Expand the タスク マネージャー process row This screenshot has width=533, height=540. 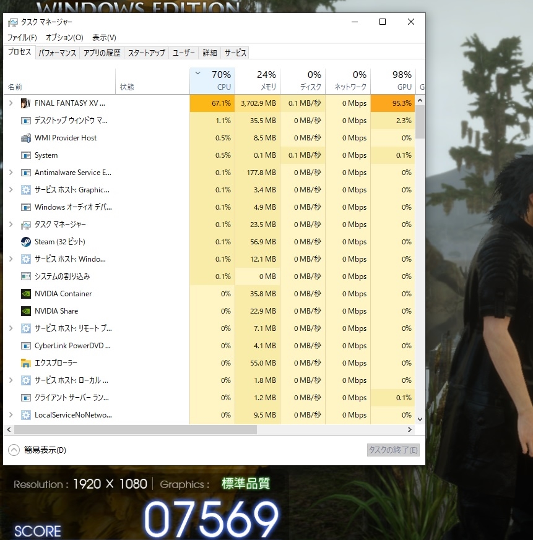pyautogui.click(x=11, y=224)
